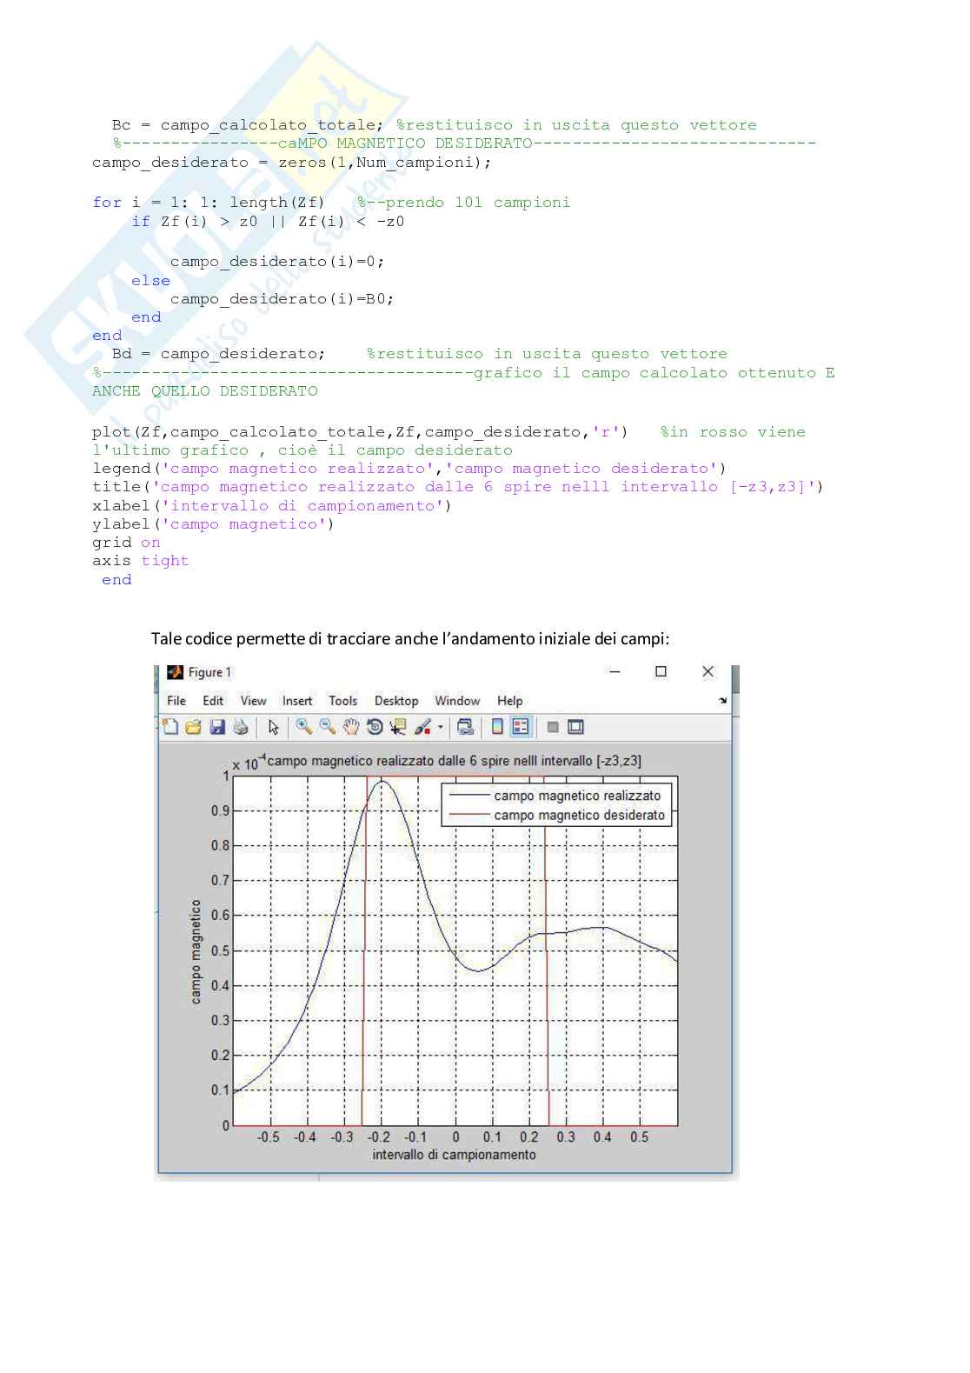
Task: Click the legend box in the plot
Action: pos(556,805)
